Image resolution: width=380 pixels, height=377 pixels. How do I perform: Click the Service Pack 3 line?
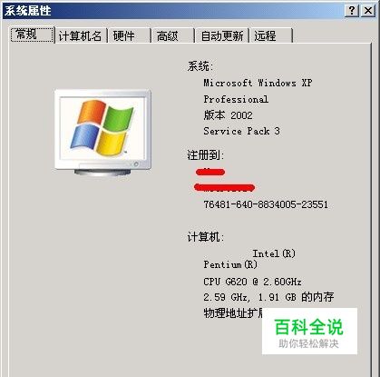(241, 131)
